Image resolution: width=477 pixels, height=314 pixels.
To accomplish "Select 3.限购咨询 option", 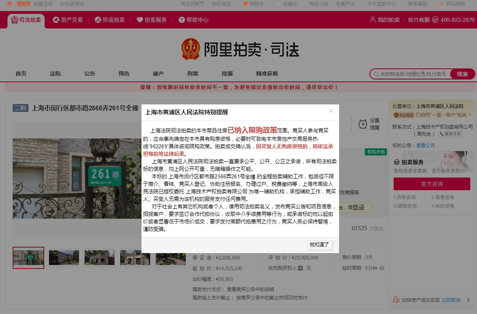I will [405, 206].
